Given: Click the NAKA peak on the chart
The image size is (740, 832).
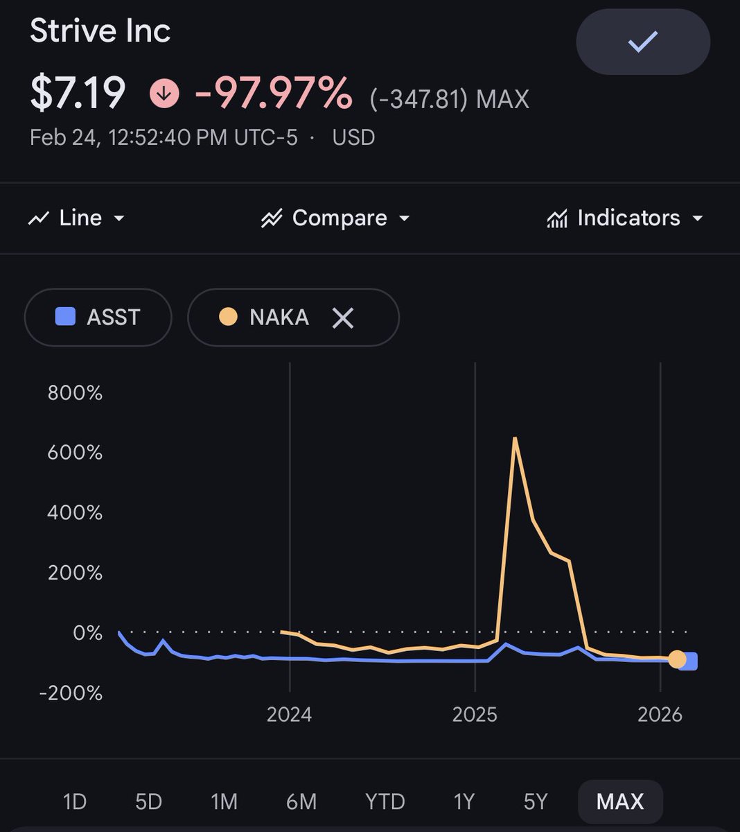Looking at the screenshot, I should [x=515, y=438].
